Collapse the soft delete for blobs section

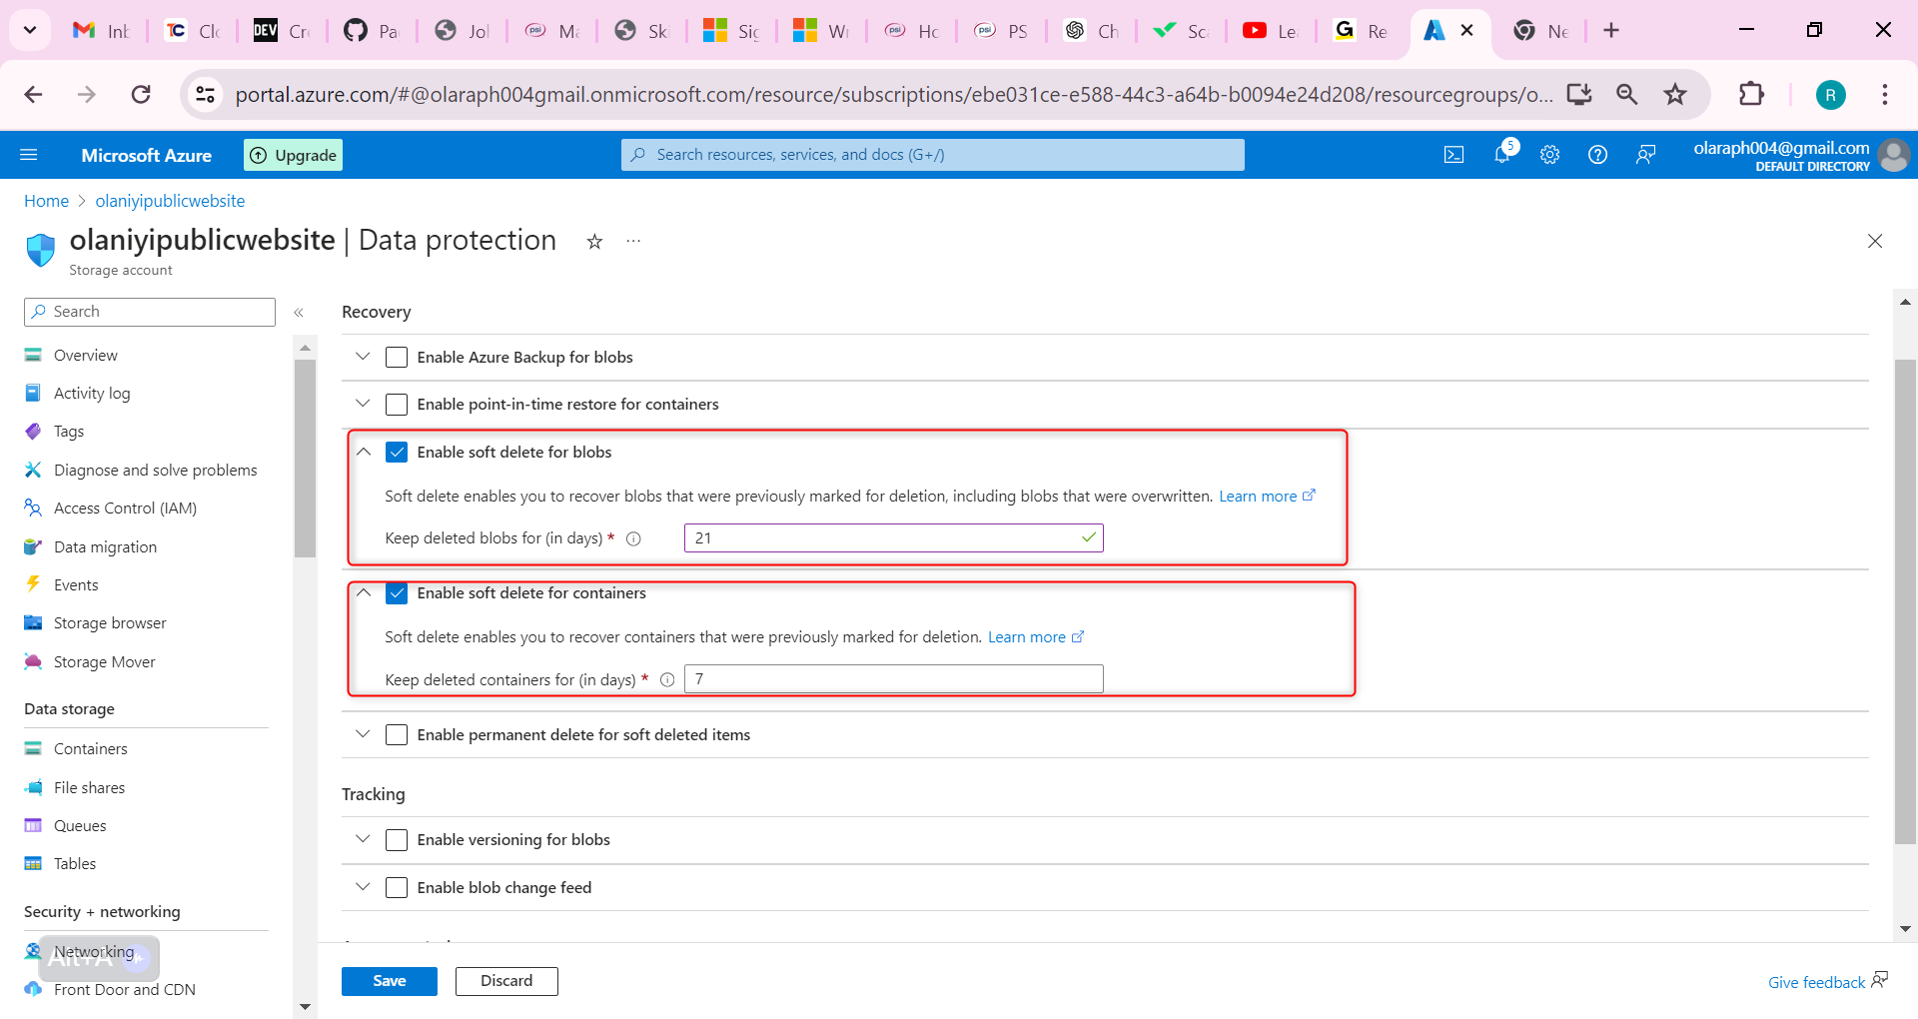pos(364,452)
